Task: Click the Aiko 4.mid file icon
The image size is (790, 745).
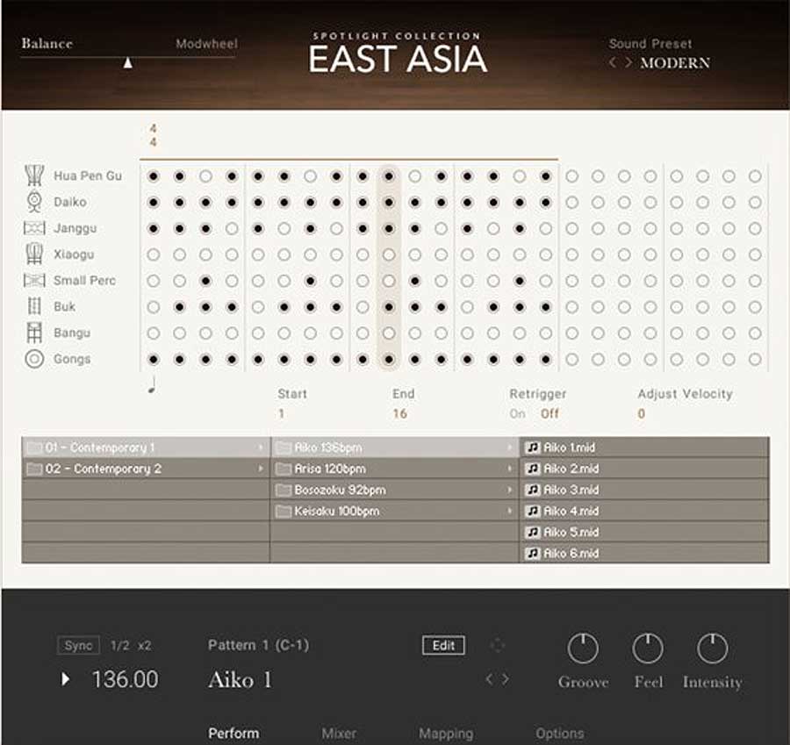Action: [533, 511]
